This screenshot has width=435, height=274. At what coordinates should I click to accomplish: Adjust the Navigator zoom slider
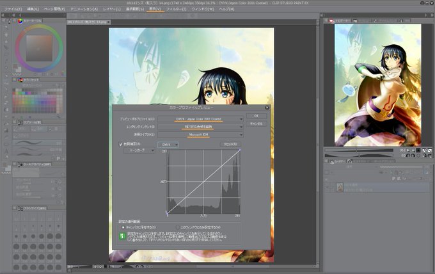(x=359, y=150)
